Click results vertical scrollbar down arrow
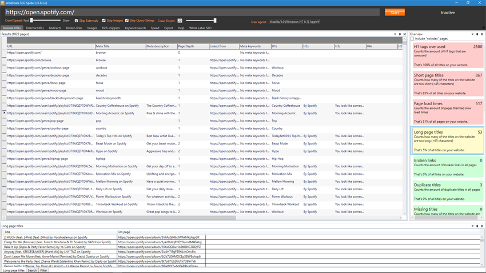The image size is (486, 273). [404, 214]
